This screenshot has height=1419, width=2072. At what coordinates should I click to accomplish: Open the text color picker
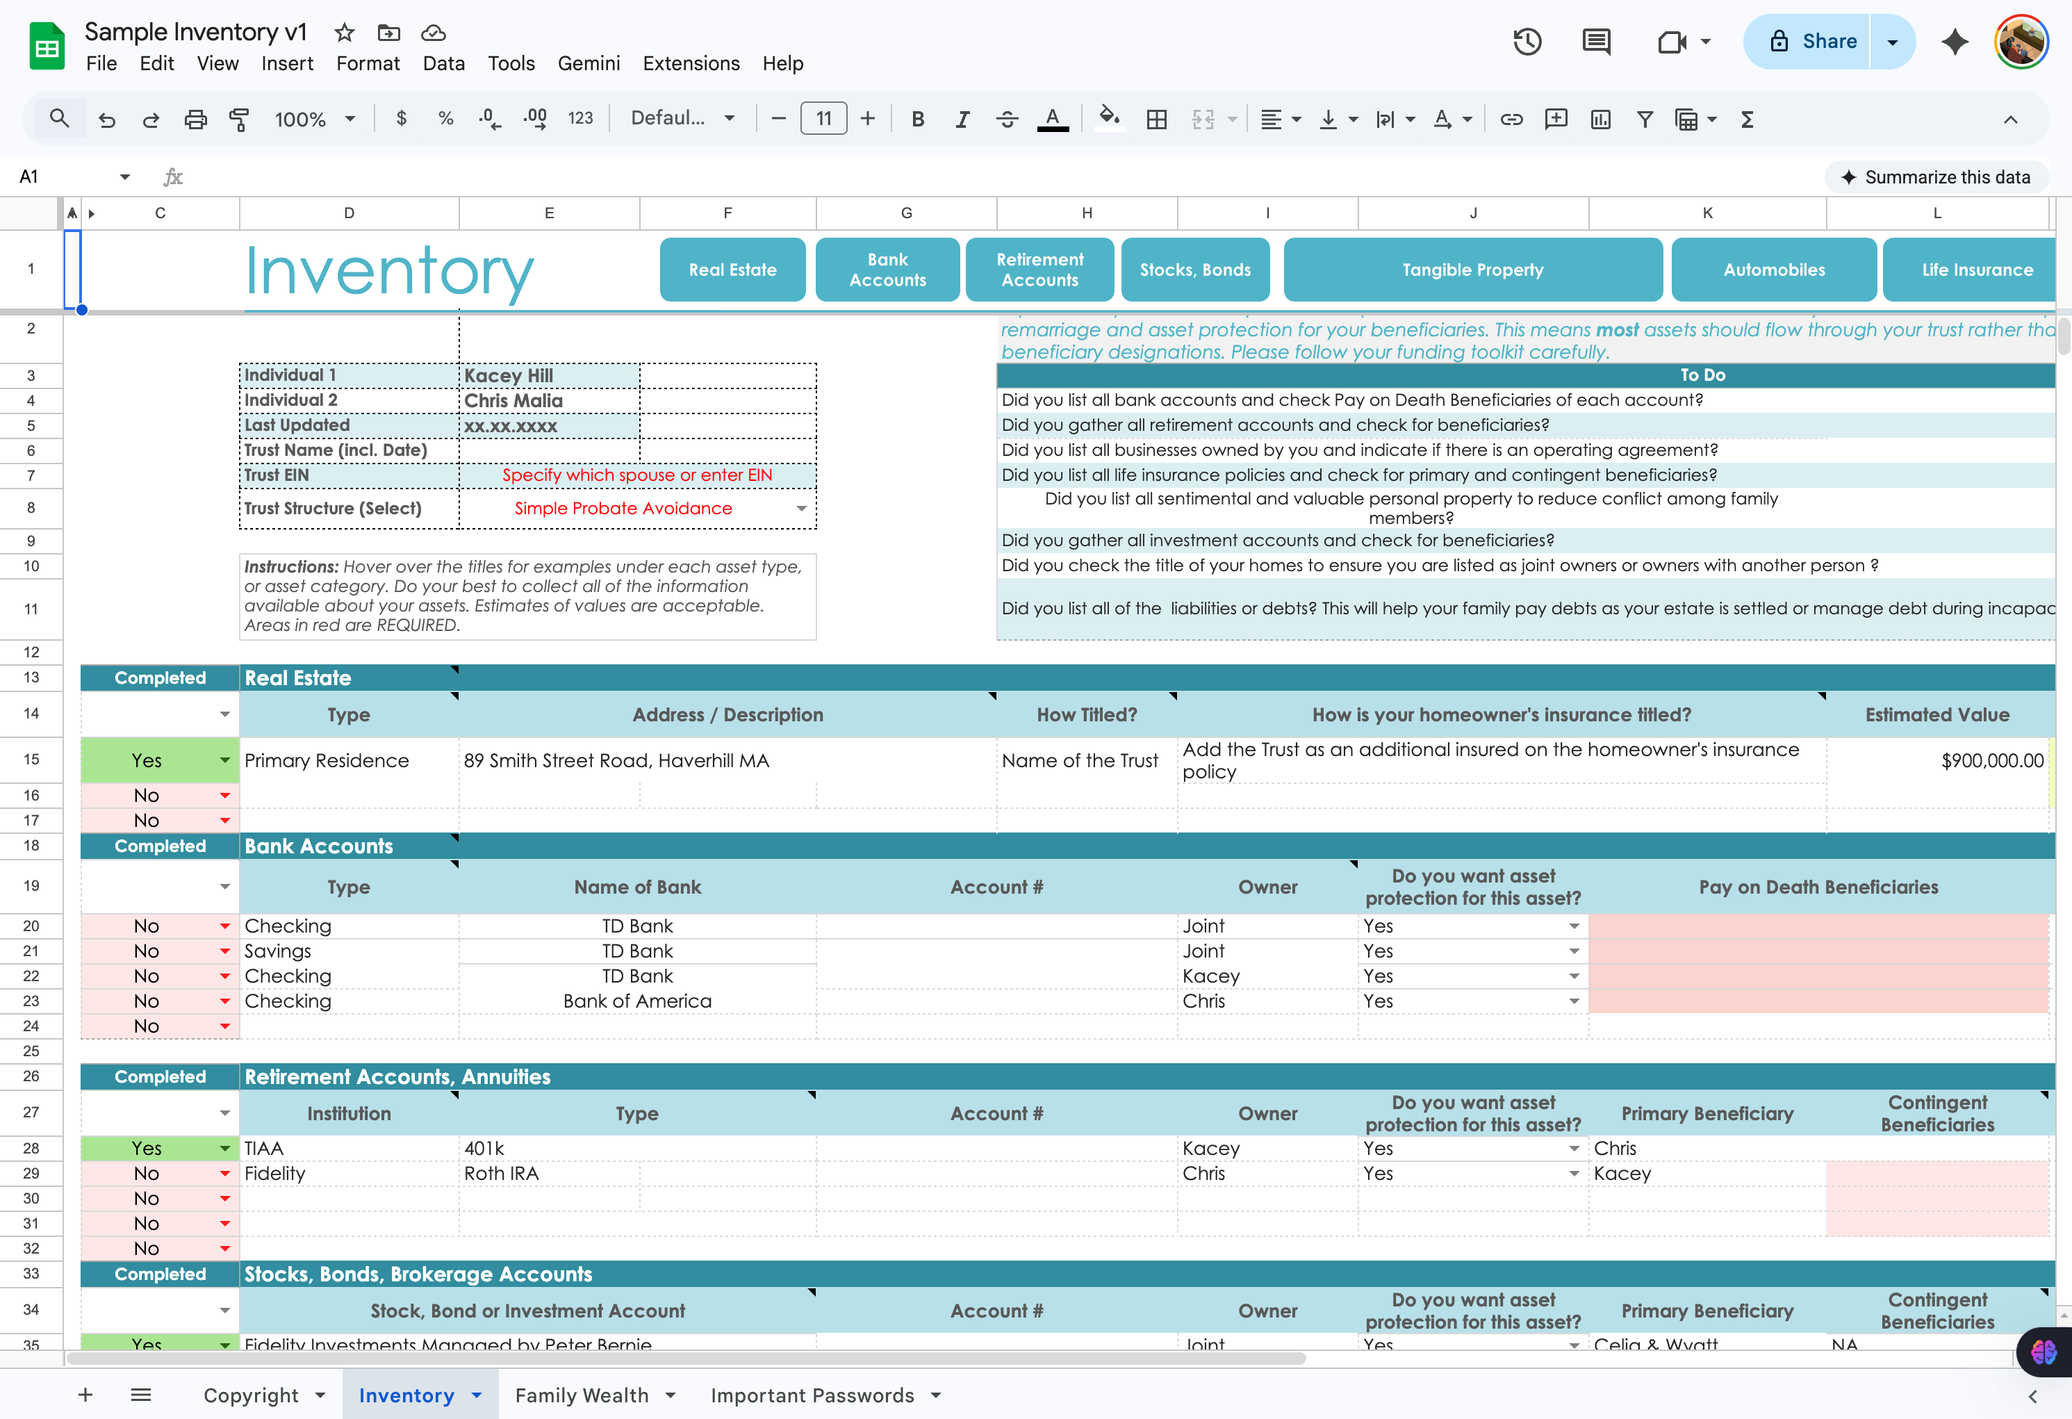tap(1053, 119)
